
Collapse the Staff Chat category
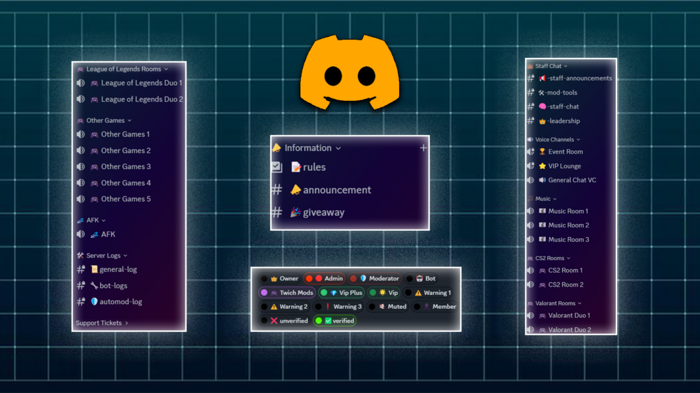547,66
